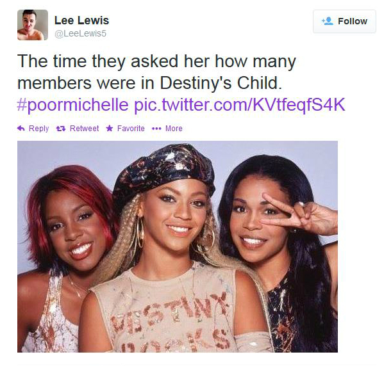Open the Lee Lewis display name
Screen dimensions: 384x366
(x=81, y=20)
